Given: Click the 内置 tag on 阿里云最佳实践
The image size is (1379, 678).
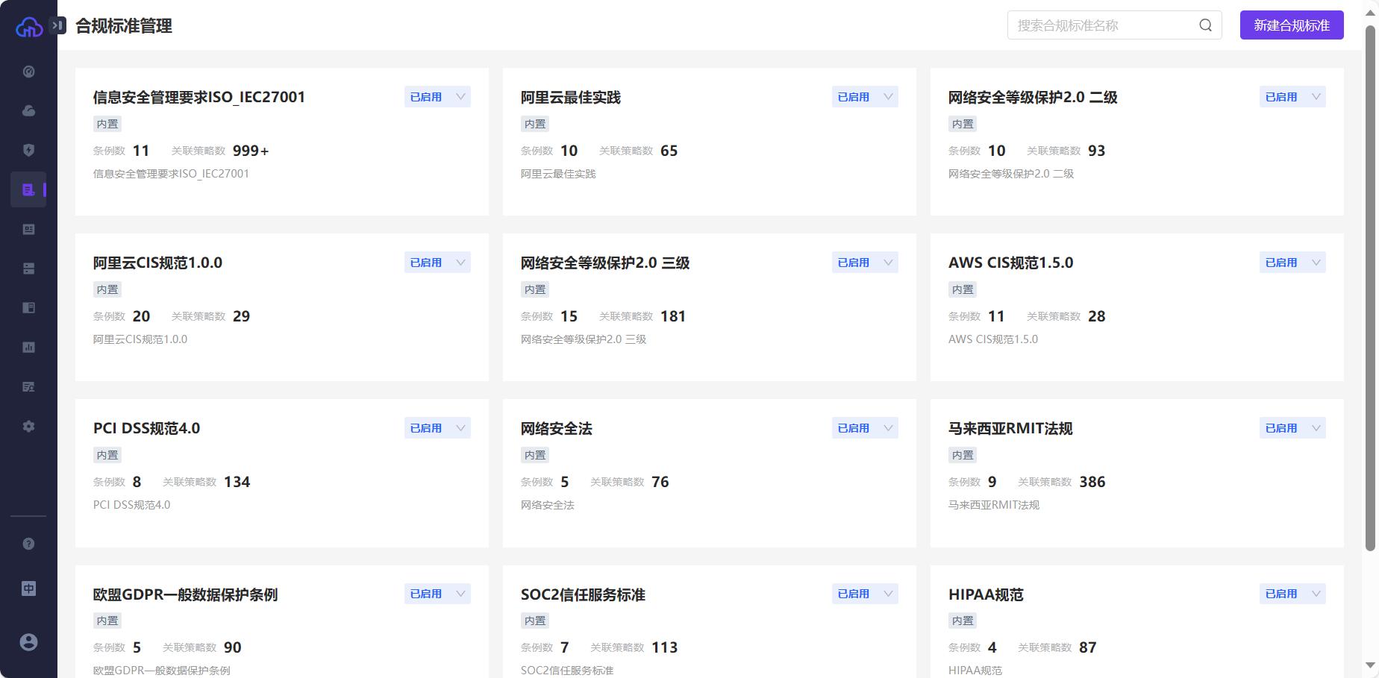Looking at the screenshot, I should coord(535,124).
